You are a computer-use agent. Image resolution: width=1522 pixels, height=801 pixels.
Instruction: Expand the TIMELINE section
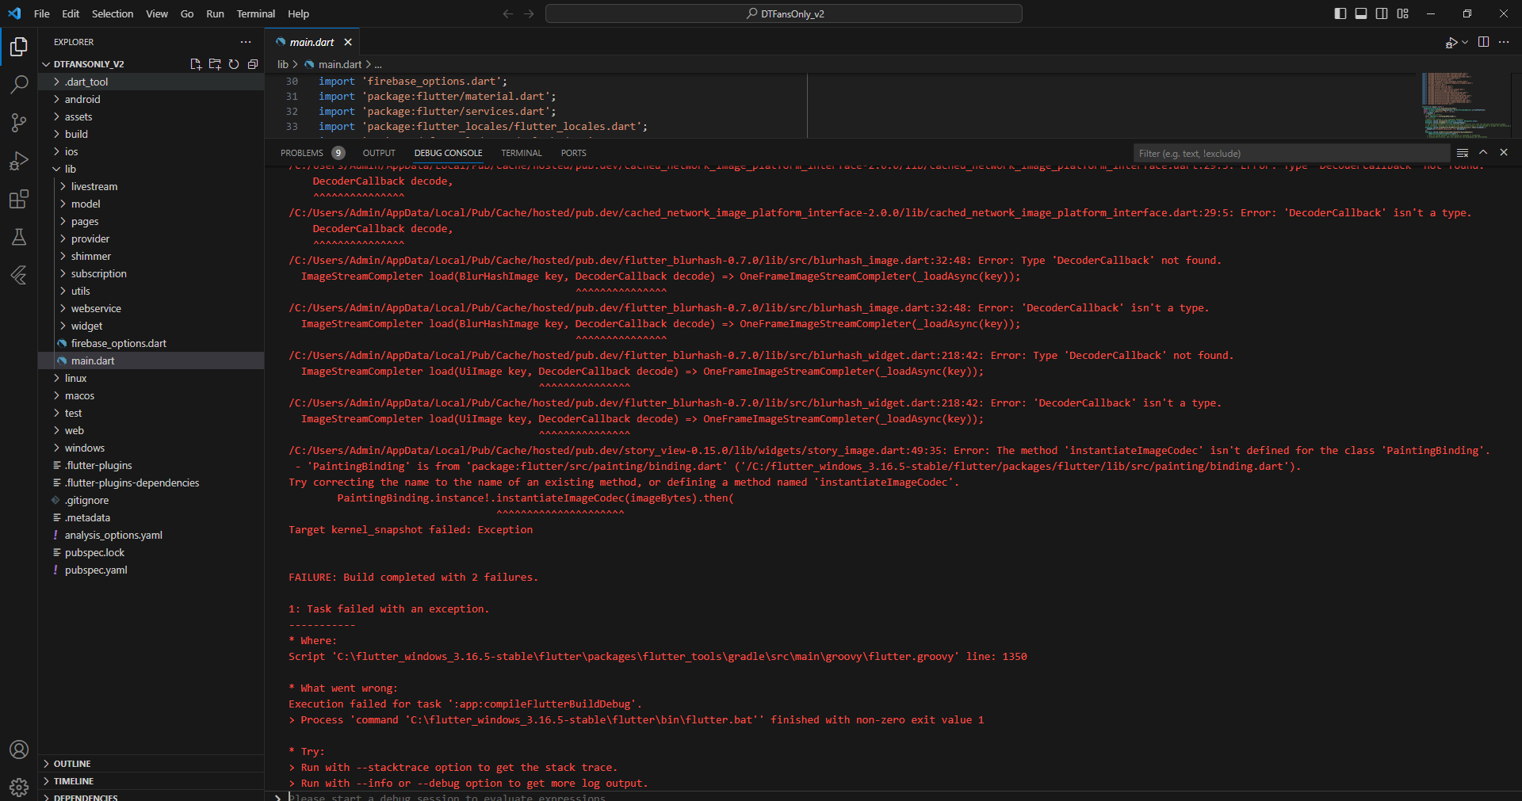point(151,781)
